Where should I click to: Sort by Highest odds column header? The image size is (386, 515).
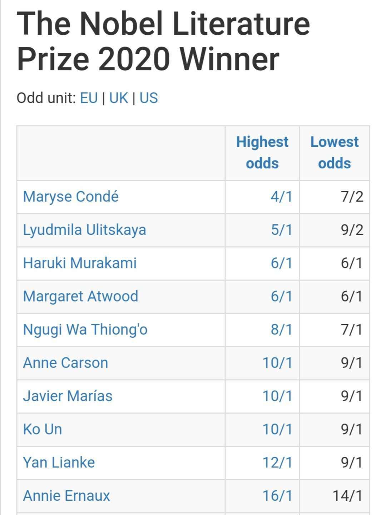[262, 153]
